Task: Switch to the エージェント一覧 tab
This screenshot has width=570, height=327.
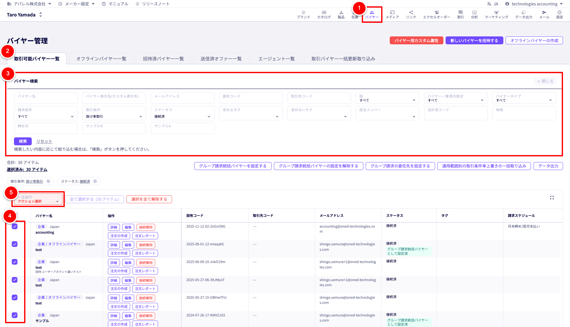Action: [276, 59]
